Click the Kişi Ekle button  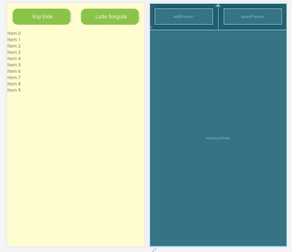click(x=41, y=17)
